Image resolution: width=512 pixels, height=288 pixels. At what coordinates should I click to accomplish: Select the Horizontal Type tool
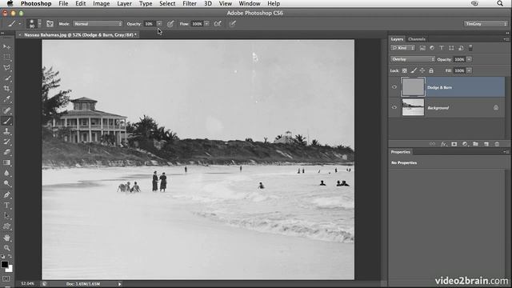6,206
